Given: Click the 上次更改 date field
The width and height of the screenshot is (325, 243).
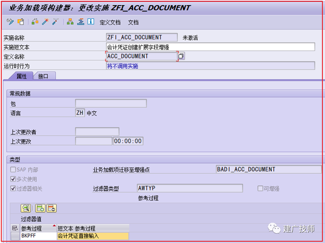Looking at the screenshot, I should [x=94, y=141].
